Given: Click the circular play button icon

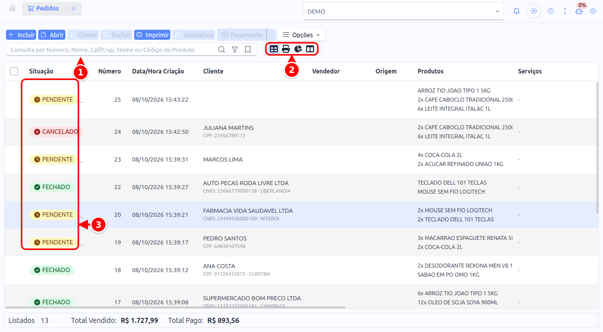Looking at the screenshot, I should 534,11.
